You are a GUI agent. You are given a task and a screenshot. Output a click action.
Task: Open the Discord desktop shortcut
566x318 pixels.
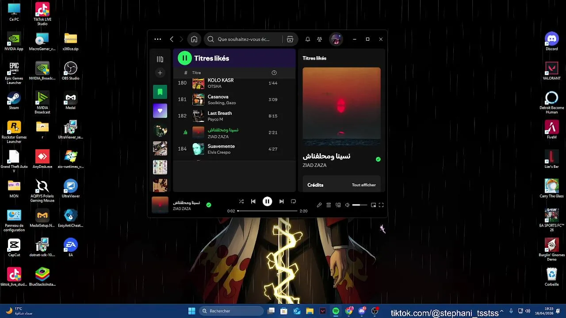pyautogui.click(x=551, y=42)
